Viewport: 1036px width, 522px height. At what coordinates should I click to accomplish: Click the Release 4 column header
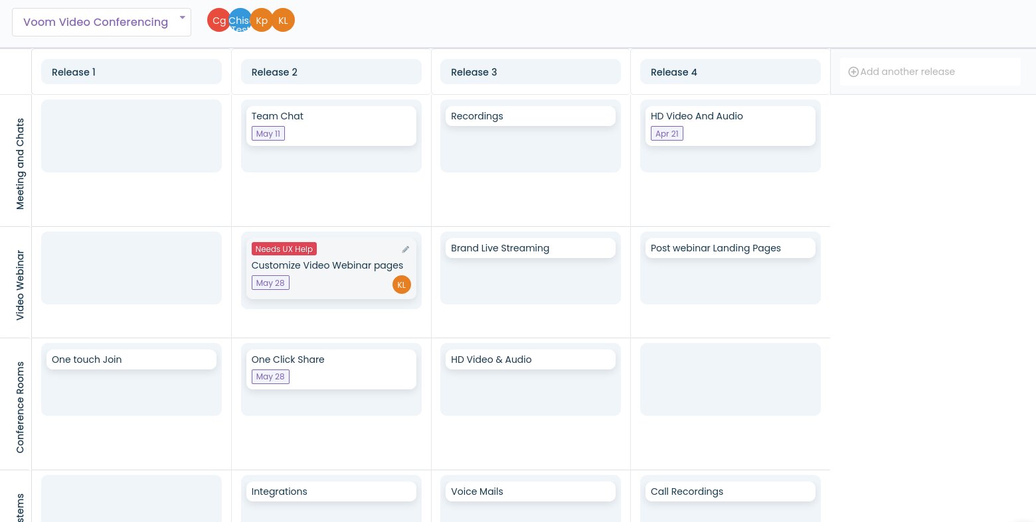730,72
